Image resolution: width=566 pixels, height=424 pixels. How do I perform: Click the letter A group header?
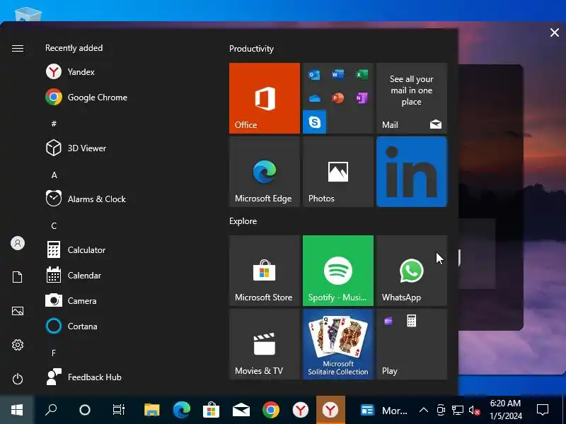pyautogui.click(x=54, y=175)
